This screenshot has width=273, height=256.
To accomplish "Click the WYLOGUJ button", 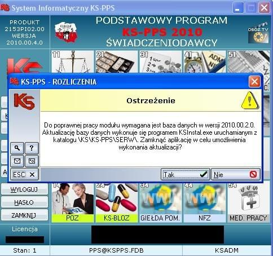I will click(x=24, y=189).
